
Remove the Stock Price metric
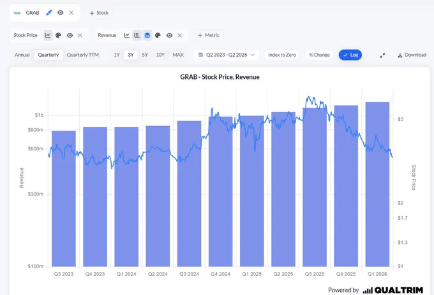point(80,35)
